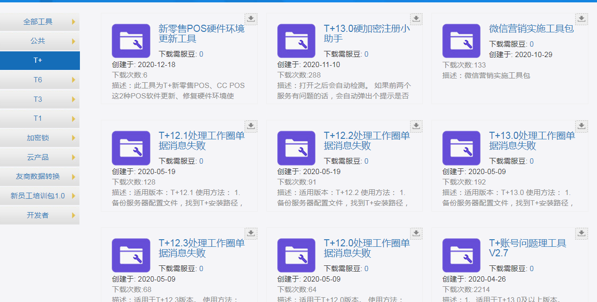The height and width of the screenshot is (302, 597).
Task: Select 公共 category in sidebar
Action: [39, 41]
